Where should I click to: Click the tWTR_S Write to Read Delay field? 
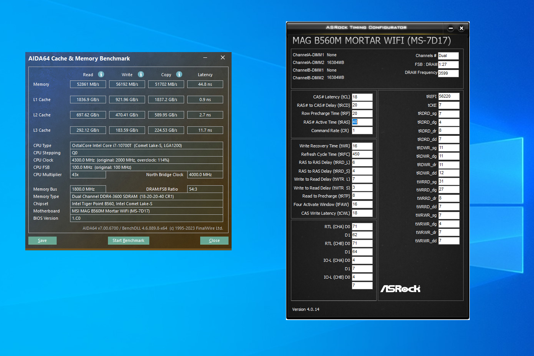coord(362,188)
